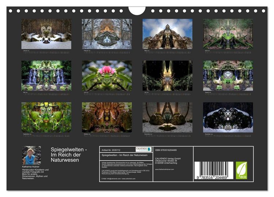Image resolution: width=274 pixels, height=197 pixels.
Task: Open the November mossy stones in snow image
Action: (x=167, y=117)
